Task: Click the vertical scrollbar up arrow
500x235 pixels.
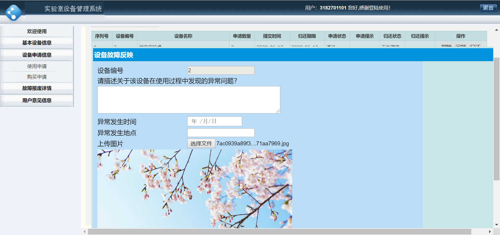Action: coord(497,30)
